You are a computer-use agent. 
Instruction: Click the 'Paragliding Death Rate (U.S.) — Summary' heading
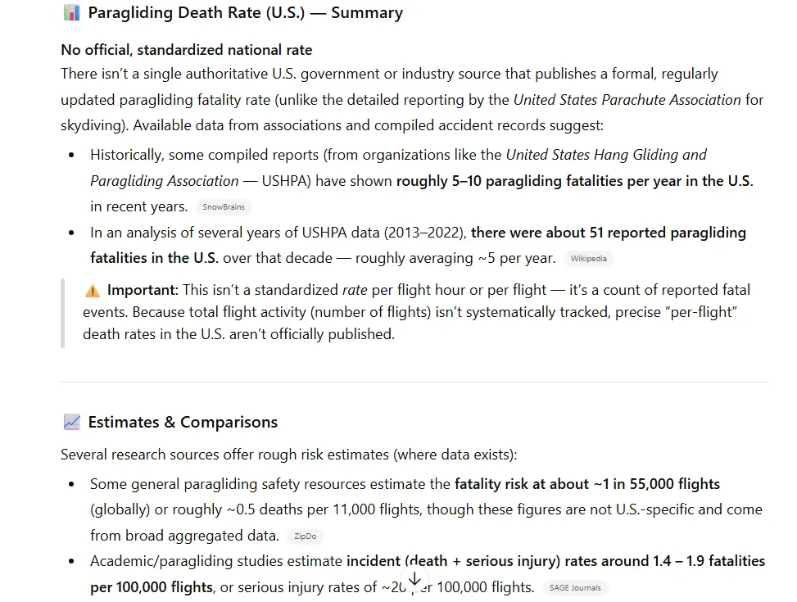click(x=245, y=13)
